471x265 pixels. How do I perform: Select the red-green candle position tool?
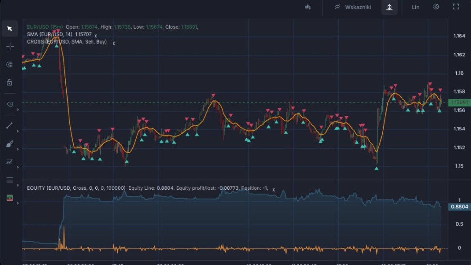click(10, 198)
